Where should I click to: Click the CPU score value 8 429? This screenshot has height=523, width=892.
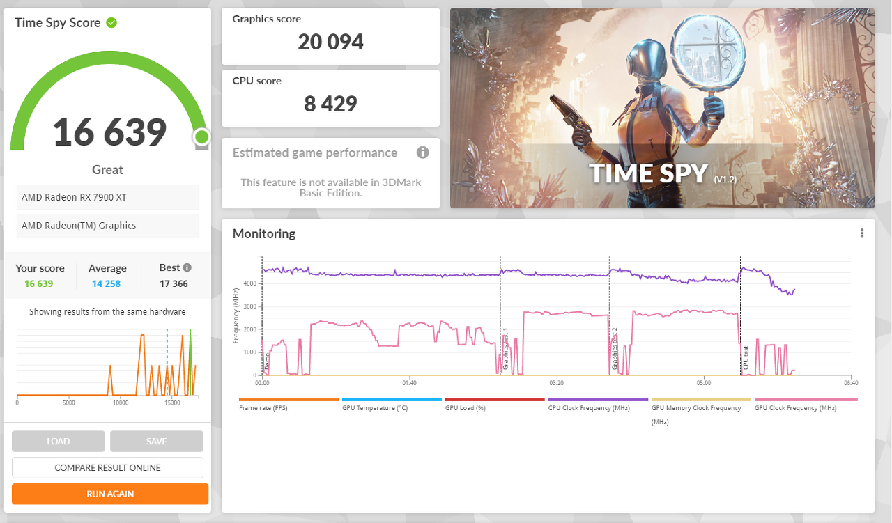click(x=330, y=104)
